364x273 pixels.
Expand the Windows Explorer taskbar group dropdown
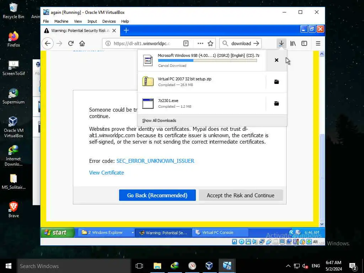(x=133, y=232)
